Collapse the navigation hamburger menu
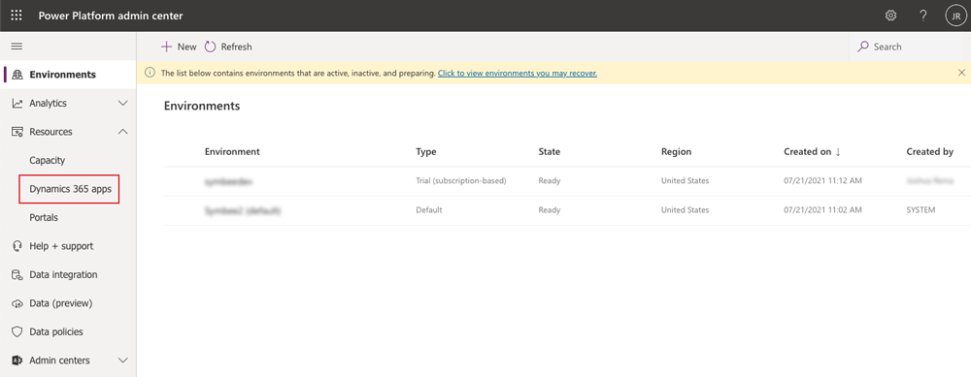Viewport: 971px width, 377px height. (17, 47)
